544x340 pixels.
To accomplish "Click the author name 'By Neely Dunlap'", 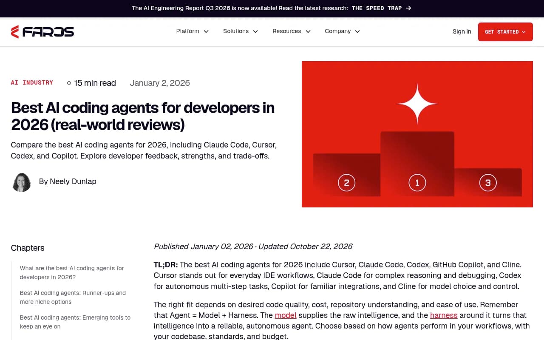I will (x=68, y=181).
